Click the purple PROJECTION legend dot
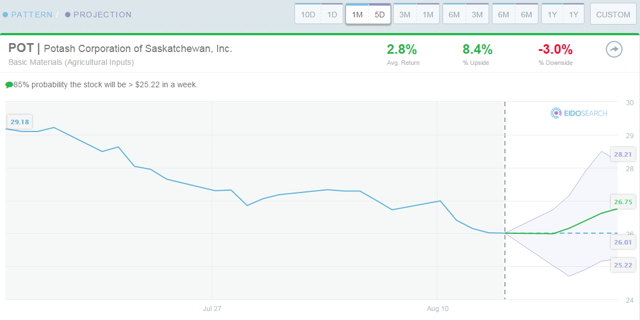The image size is (640, 320). [x=68, y=15]
